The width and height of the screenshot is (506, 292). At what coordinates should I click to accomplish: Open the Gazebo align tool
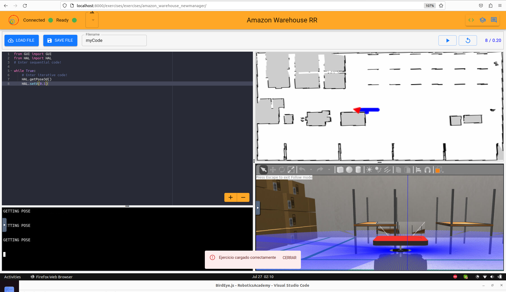pos(419,170)
